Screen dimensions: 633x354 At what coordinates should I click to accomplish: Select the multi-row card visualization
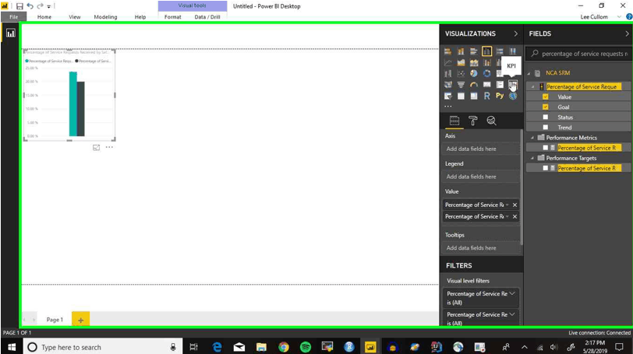[500, 85]
